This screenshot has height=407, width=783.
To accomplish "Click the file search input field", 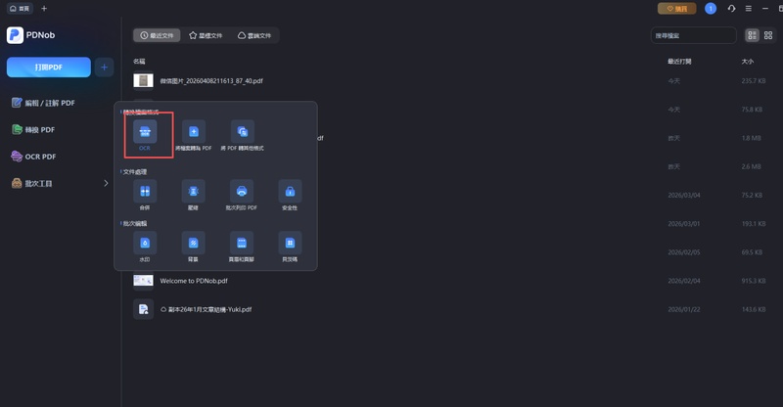I will (693, 35).
